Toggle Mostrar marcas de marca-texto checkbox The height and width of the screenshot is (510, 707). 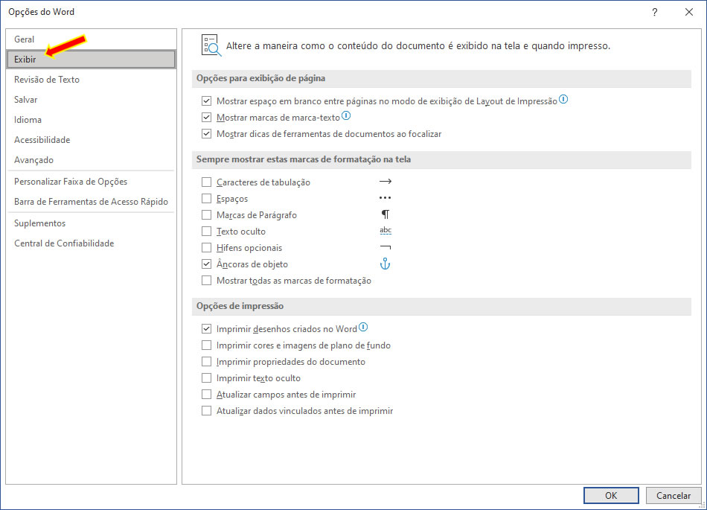pyautogui.click(x=206, y=117)
